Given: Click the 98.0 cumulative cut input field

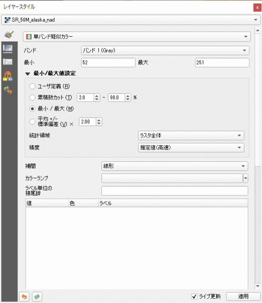Looking at the screenshot, I should coord(117,98).
